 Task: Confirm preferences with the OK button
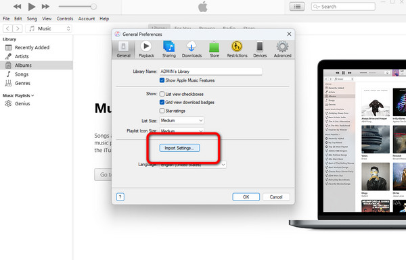pyautogui.click(x=246, y=197)
